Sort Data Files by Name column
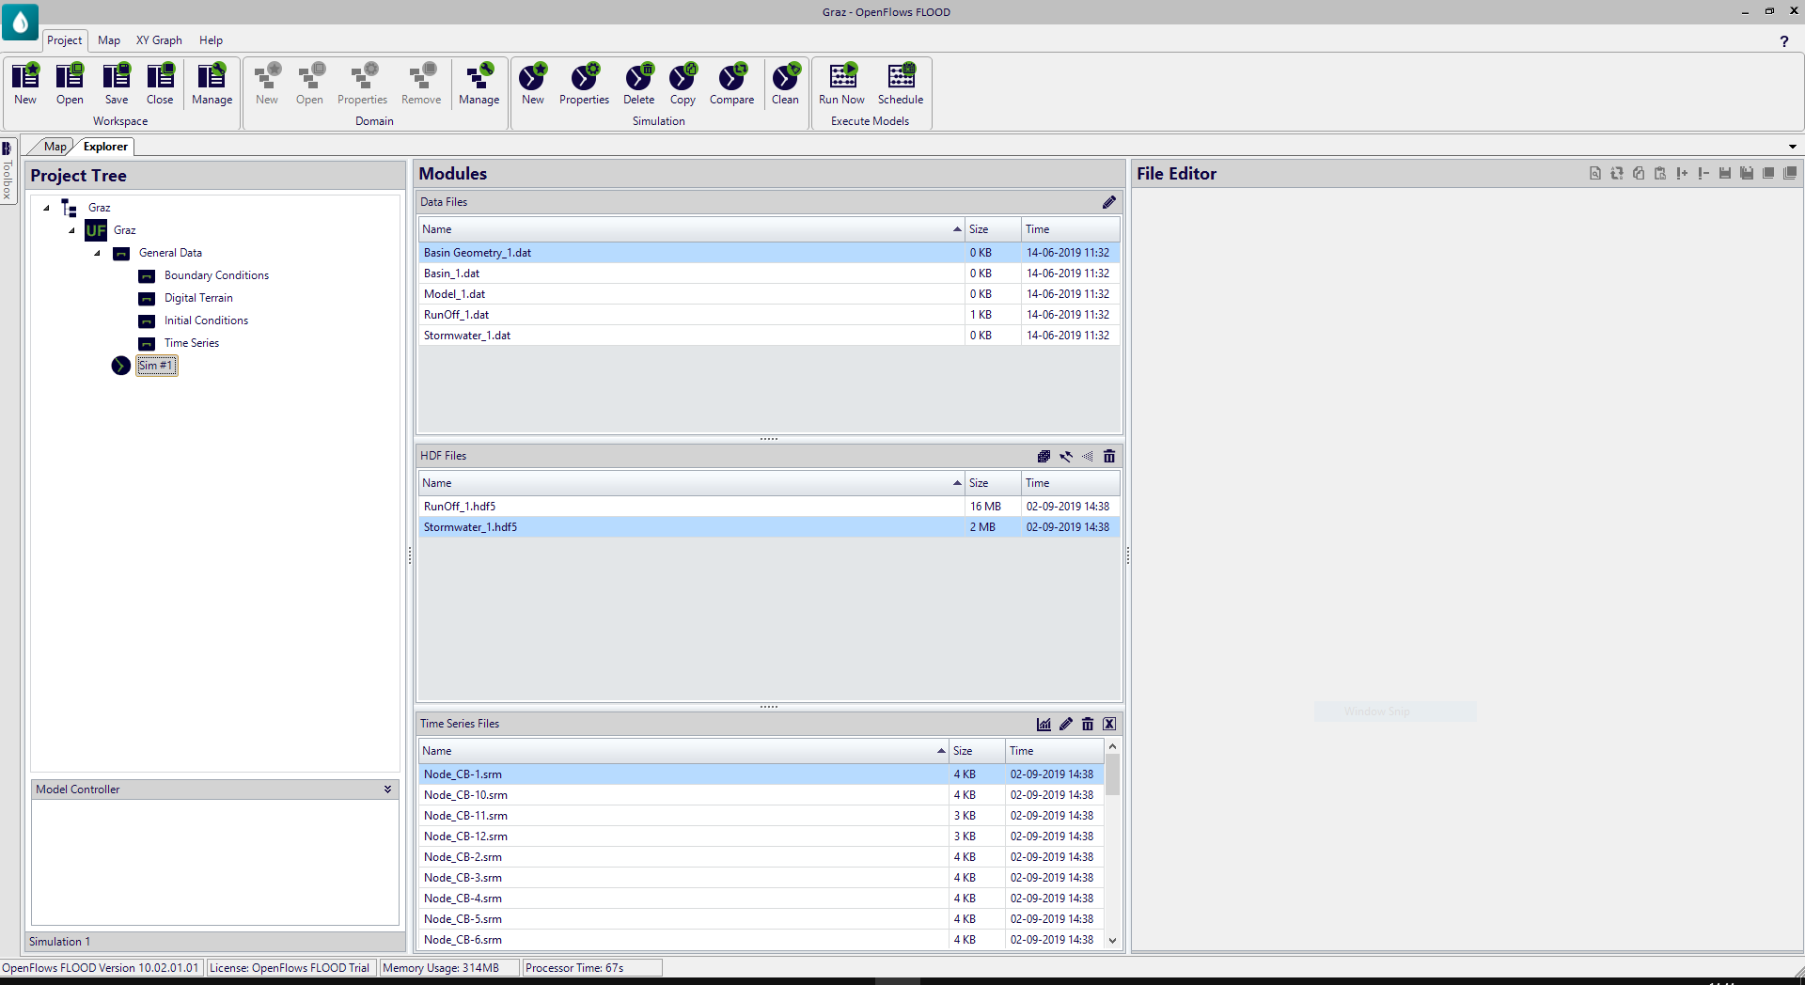This screenshot has width=1805, height=985. click(692, 229)
